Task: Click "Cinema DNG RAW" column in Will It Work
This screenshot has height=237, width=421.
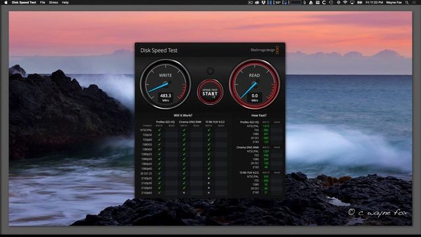Action: point(190,122)
